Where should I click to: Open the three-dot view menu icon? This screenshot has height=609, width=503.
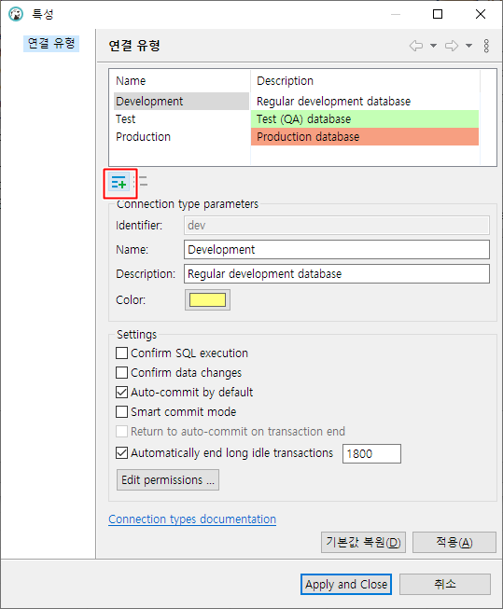tap(486, 46)
